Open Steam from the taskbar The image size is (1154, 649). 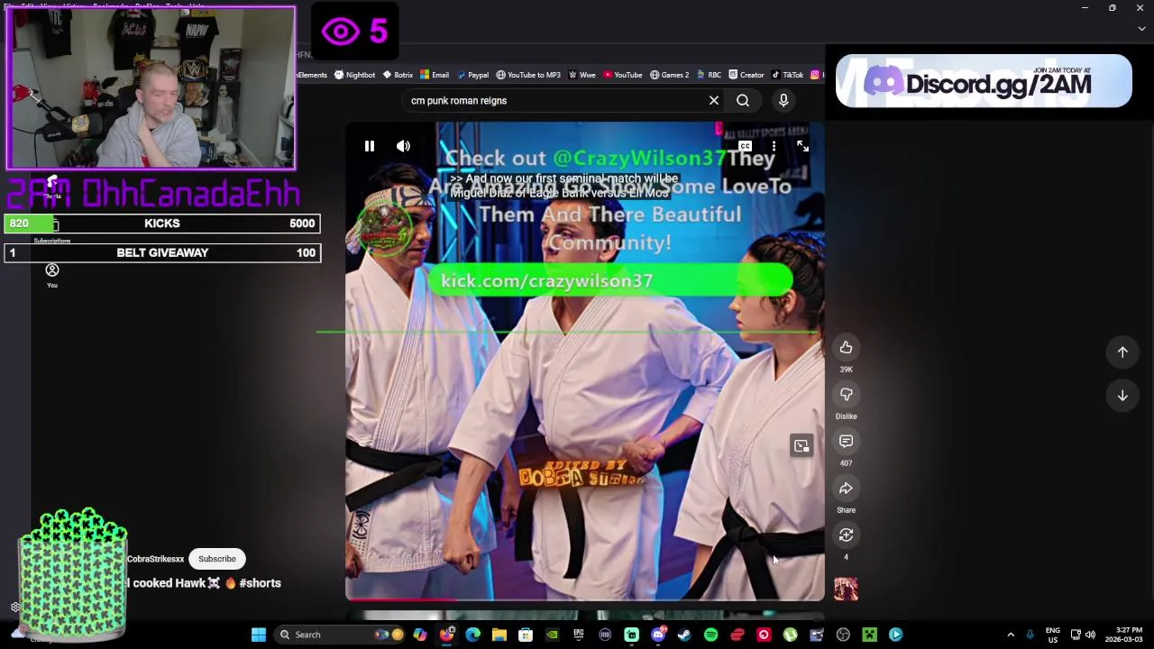pyautogui.click(x=684, y=635)
